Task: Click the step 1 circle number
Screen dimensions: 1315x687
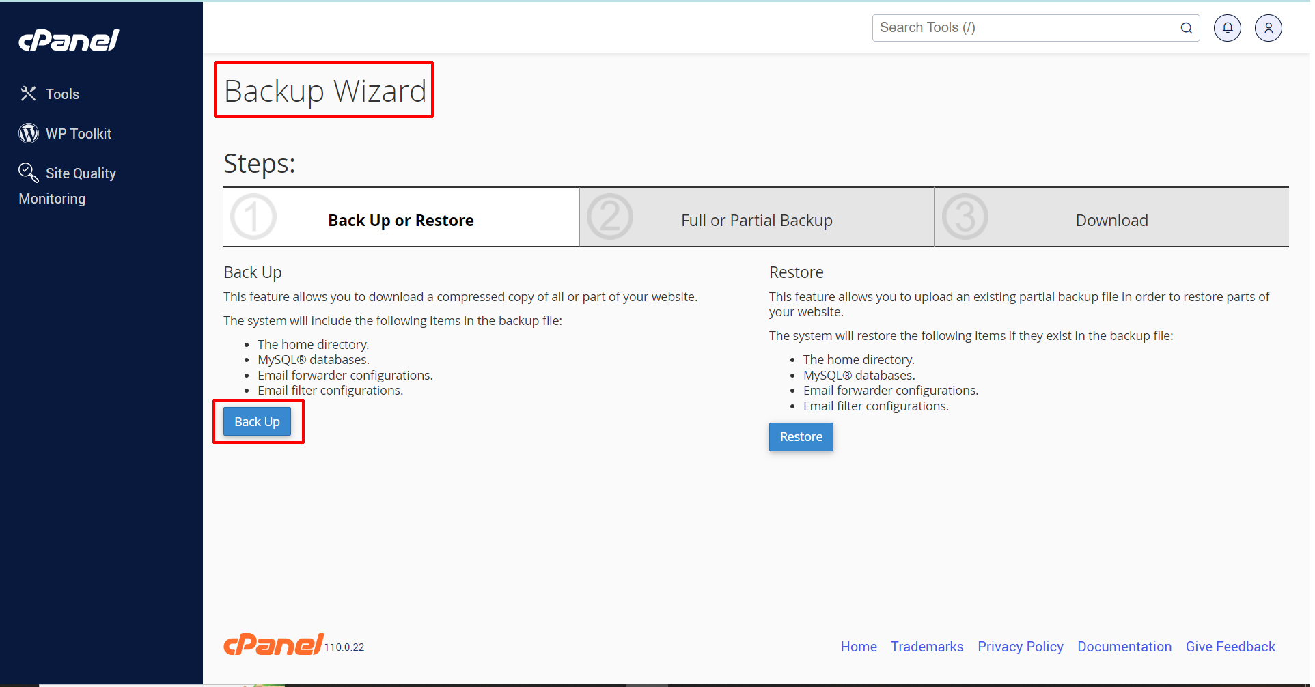Action: tap(253, 217)
